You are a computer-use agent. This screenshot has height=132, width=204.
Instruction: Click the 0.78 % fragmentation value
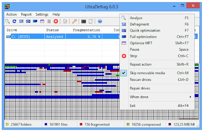pyautogui.click(x=94, y=37)
